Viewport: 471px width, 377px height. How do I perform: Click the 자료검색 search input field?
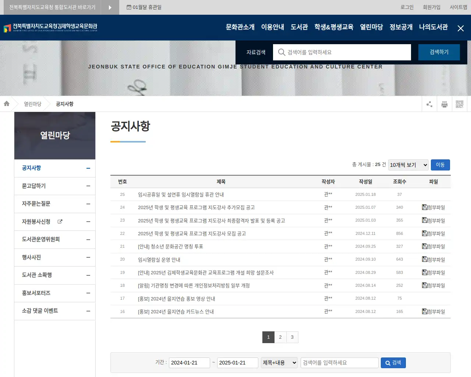click(x=342, y=52)
